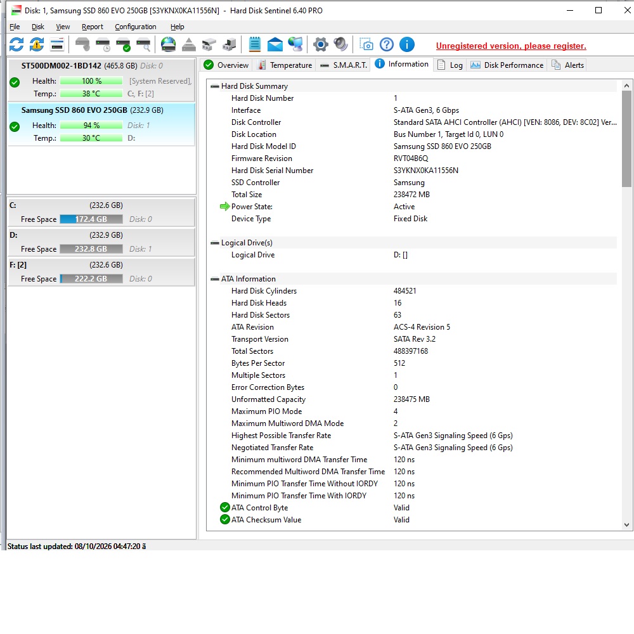Click the disk with green checkmark icon
This screenshot has height=634, width=634.
(123, 44)
